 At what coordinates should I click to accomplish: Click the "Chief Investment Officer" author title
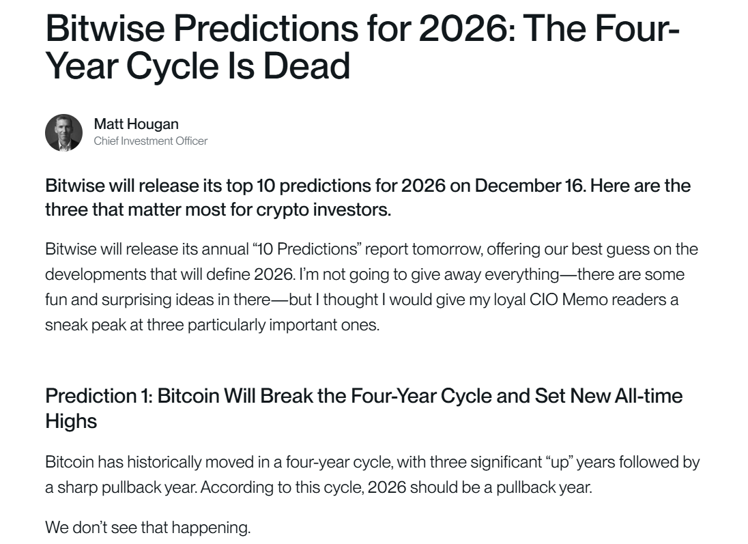[x=150, y=141]
